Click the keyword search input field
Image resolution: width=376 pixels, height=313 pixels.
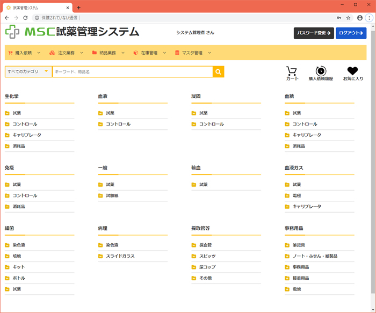(x=132, y=71)
